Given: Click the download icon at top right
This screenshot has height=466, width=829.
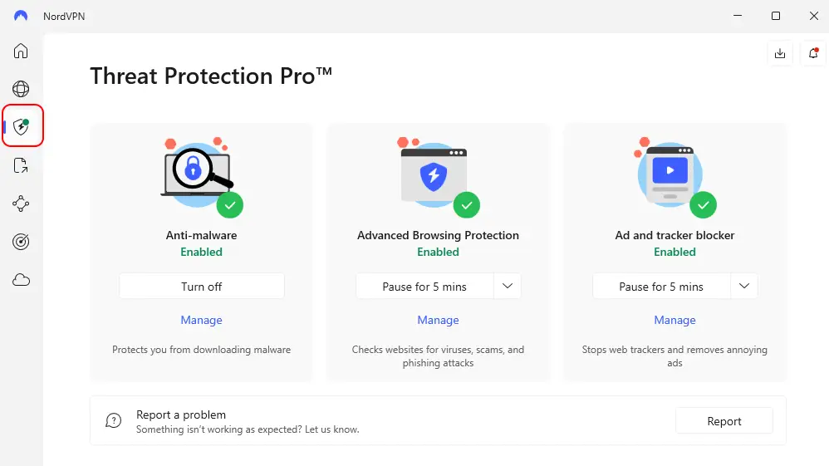Looking at the screenshot, I should [x=779, y=53].
